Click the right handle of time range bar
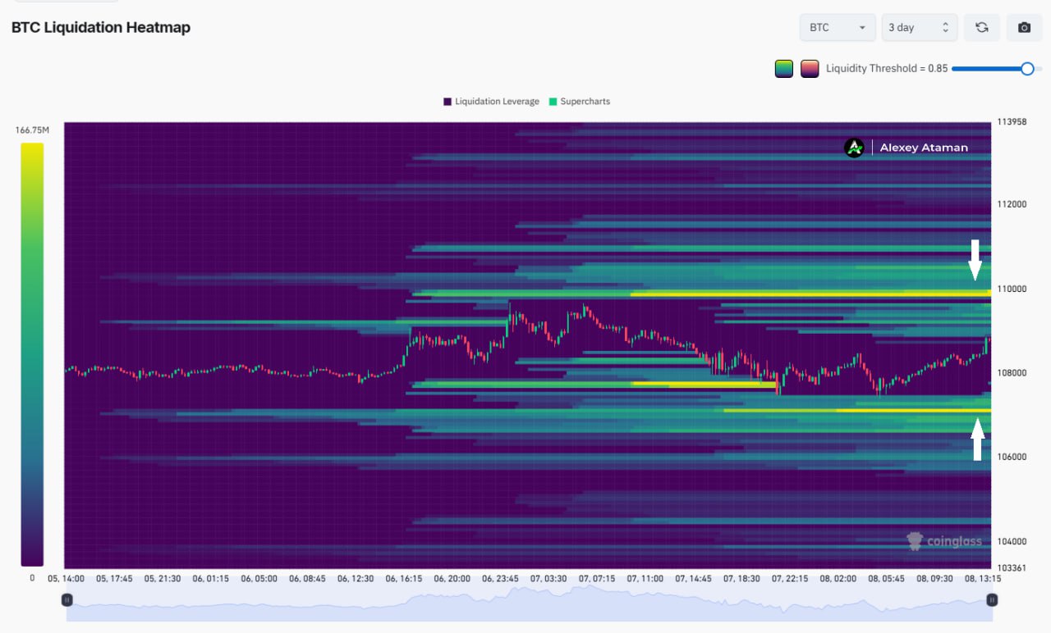The image size is (1051, 633). tap(992, 600)
